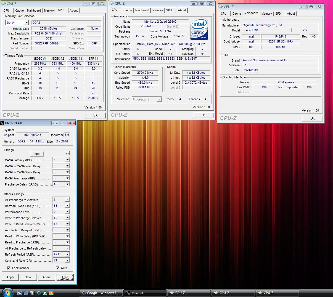Switch to Google Internet Explorer taskbar button
Image resolution: width=333 pixels, height=297 pixels.
coord(101,293)
